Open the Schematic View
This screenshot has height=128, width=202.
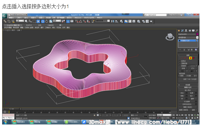[134, 21]
